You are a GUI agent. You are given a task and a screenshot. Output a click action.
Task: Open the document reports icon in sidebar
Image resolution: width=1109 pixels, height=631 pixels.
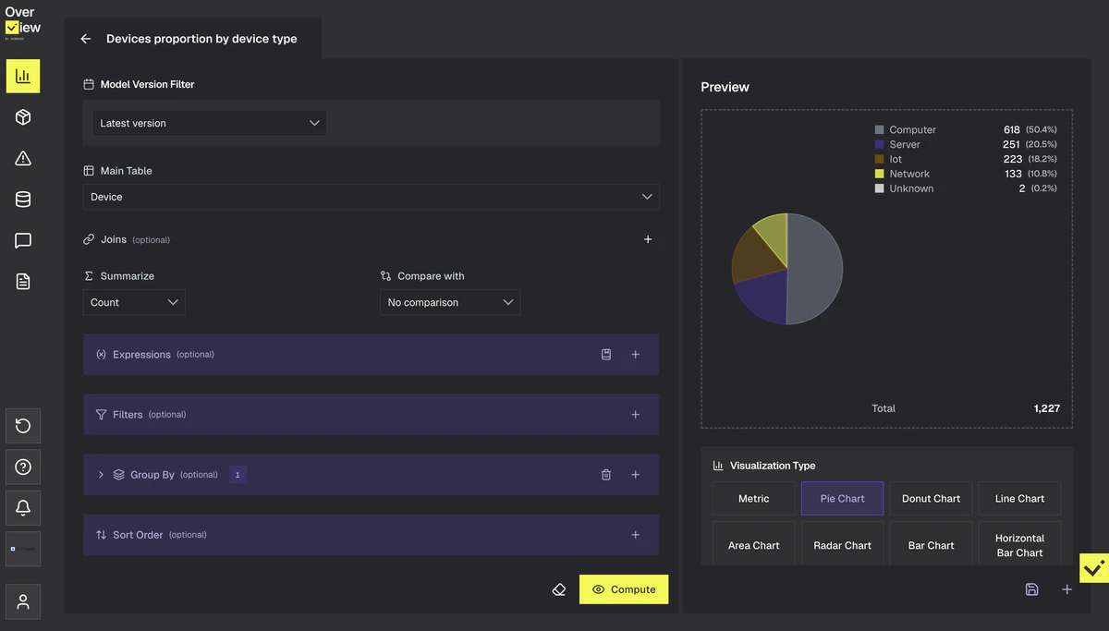click(23, 282)
